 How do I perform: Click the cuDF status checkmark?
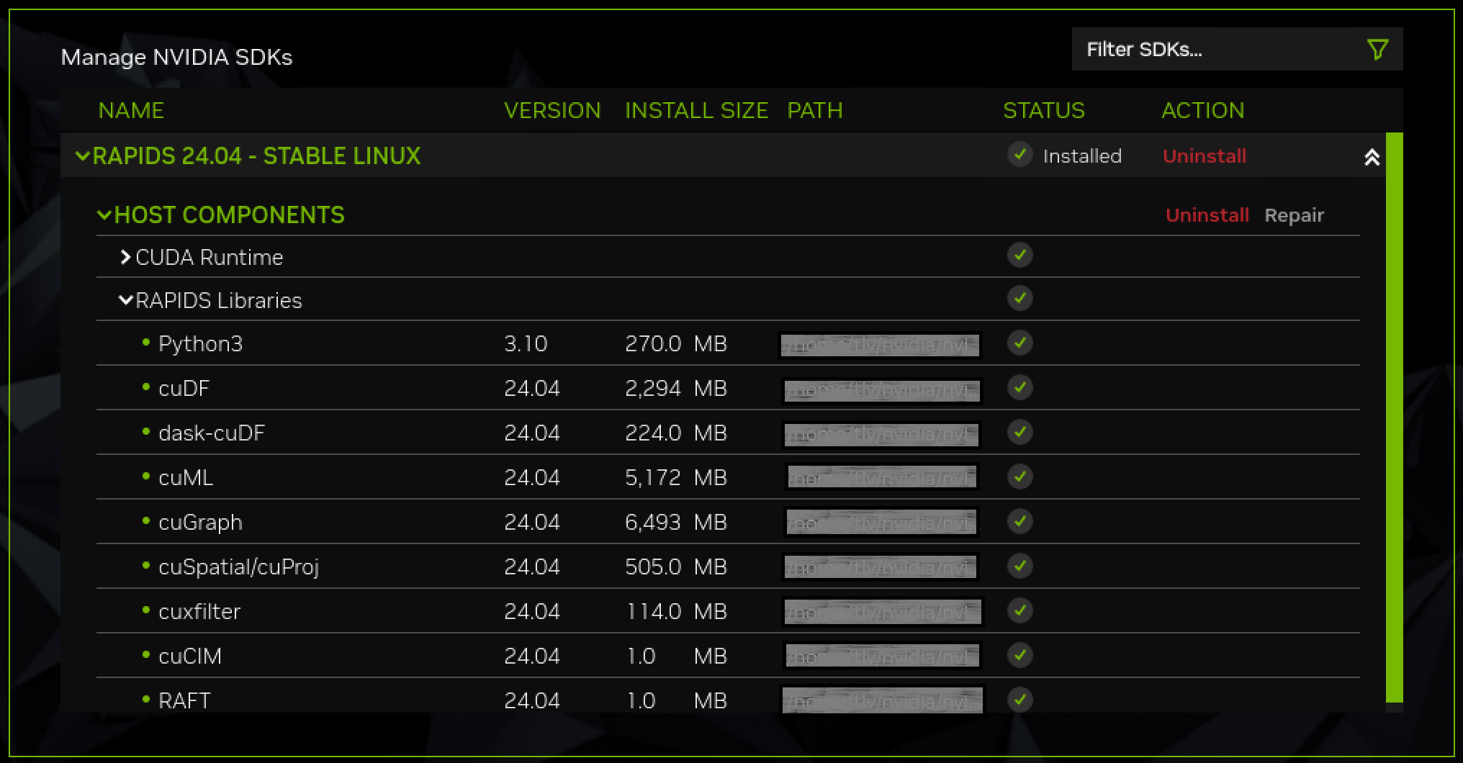(1020, 387)
